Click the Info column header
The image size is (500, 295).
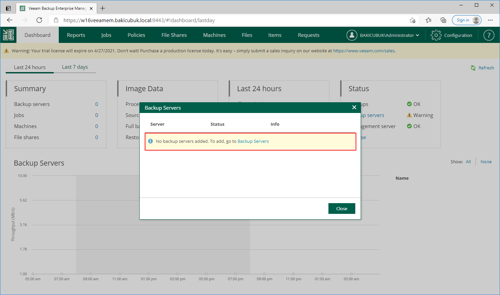tap(275, 124)
